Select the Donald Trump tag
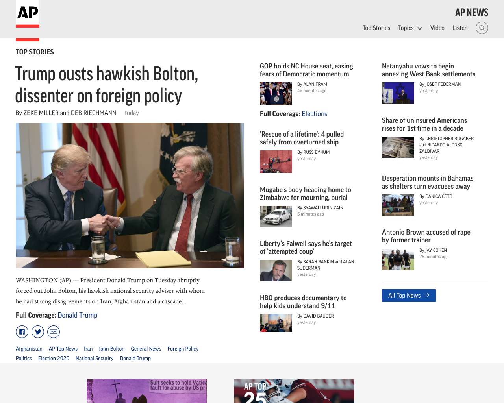This screenshot has width=504, height=403. 135,358
